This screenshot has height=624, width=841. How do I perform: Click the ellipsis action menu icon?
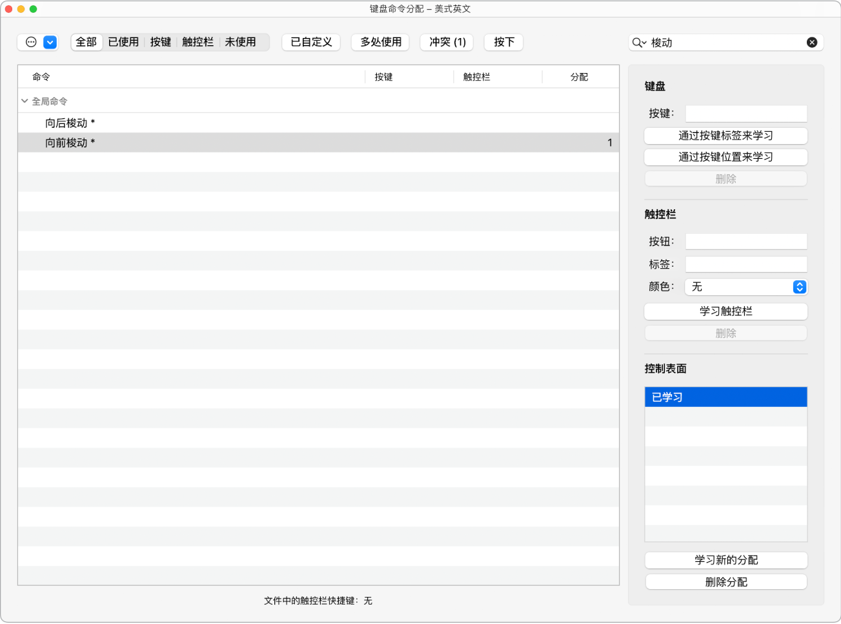click(x=30, y=42)
